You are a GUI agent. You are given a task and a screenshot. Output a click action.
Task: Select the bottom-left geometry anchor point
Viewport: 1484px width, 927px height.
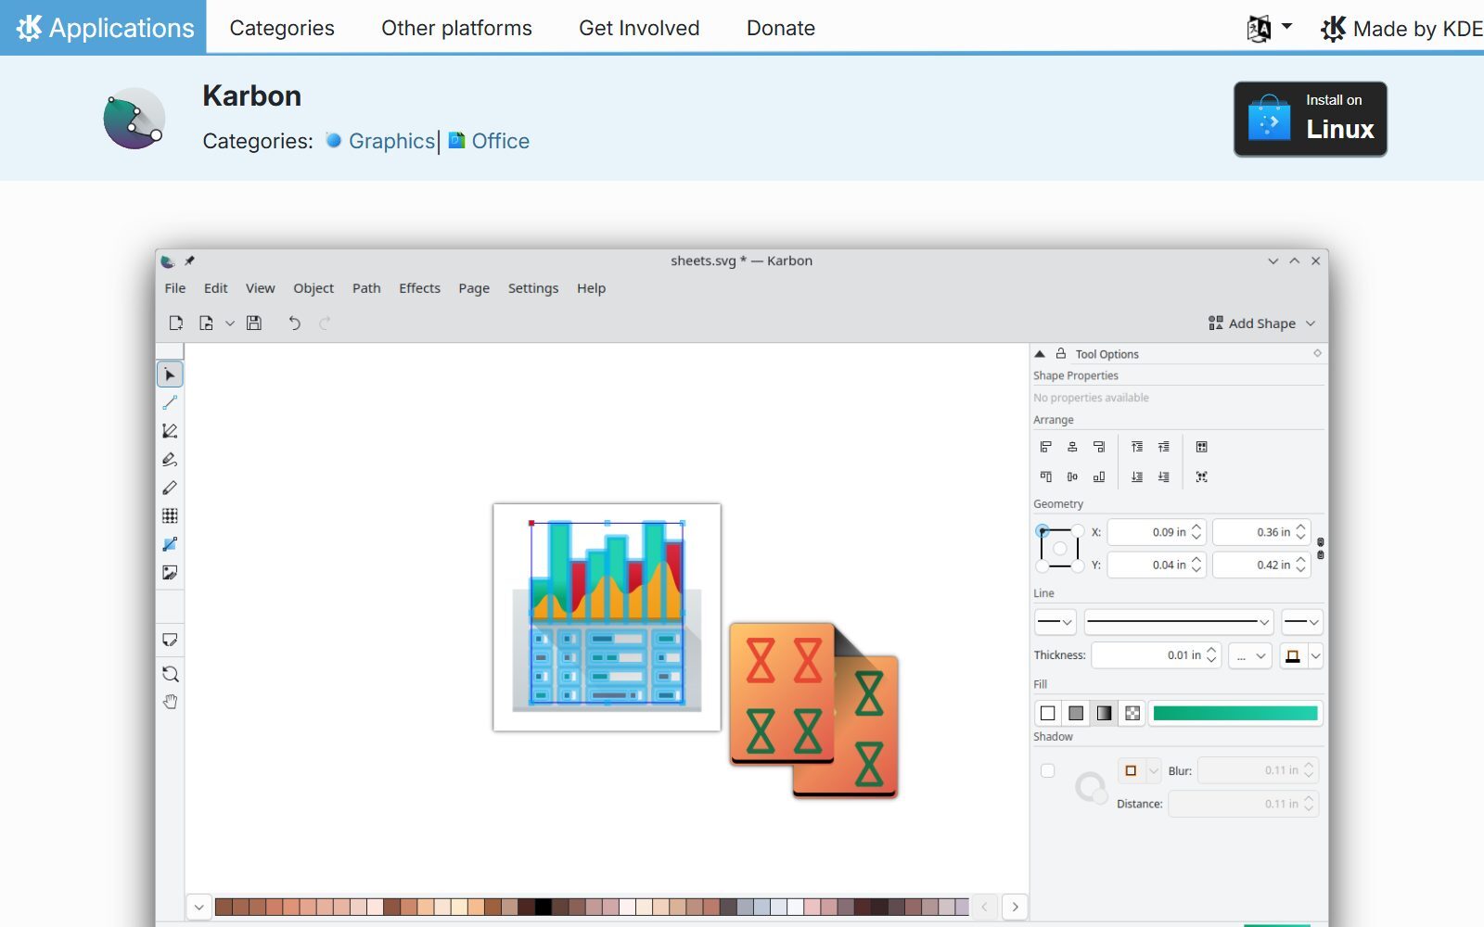pyautogui.click(x=1043, y=565)
